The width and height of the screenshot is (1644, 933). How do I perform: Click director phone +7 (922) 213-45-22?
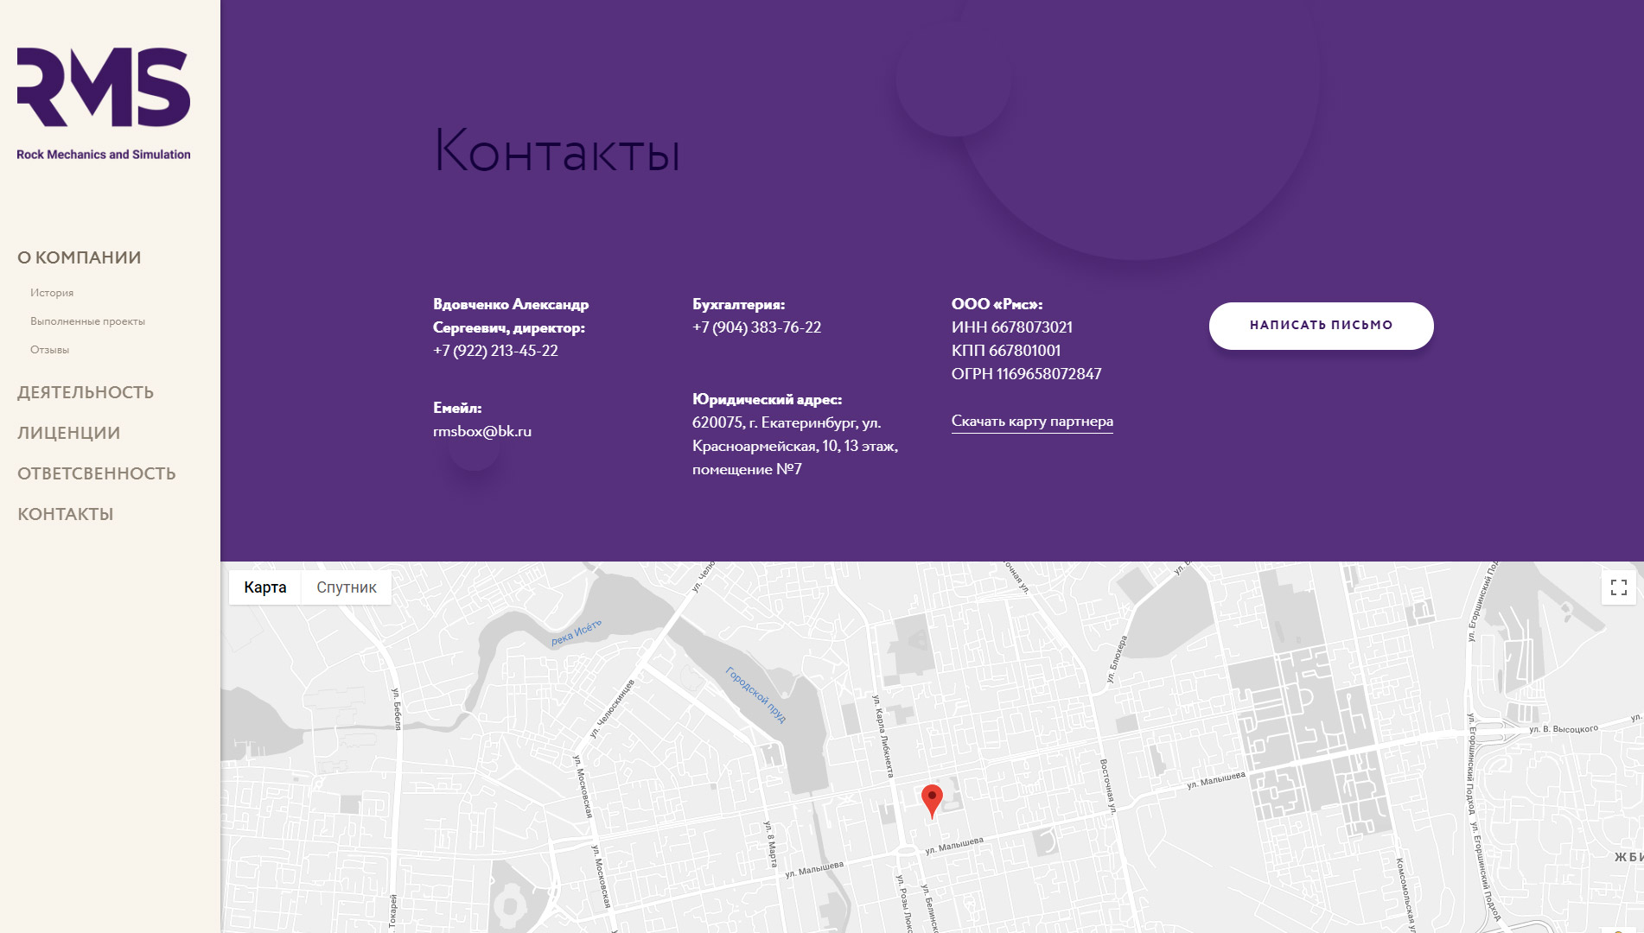(x=495, y=351)
